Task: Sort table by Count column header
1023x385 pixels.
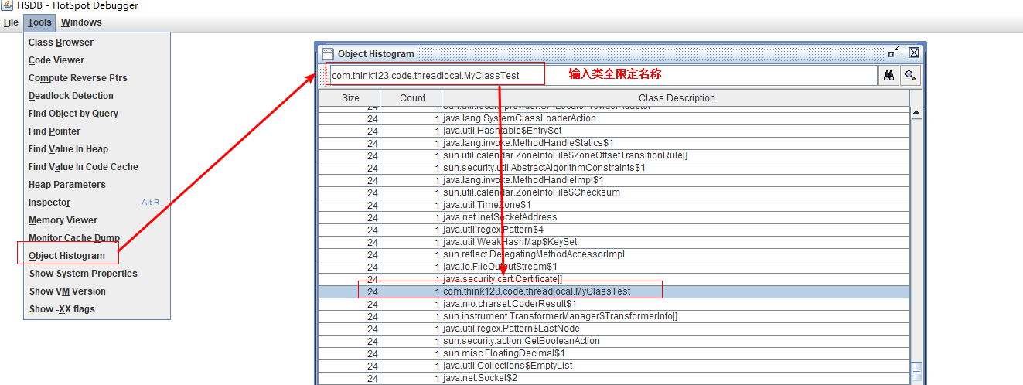Action: tap(412, 98)
